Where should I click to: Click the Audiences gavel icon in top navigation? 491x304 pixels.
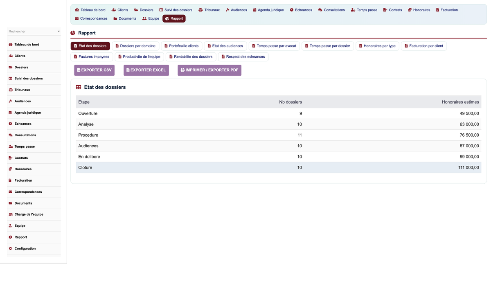pos(227,10)
